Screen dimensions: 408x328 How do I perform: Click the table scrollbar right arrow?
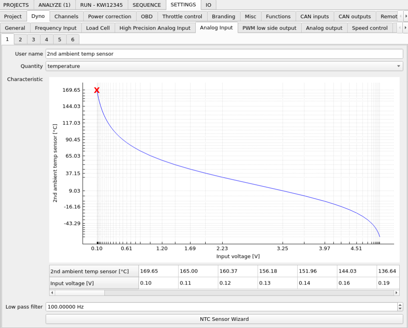396,293
